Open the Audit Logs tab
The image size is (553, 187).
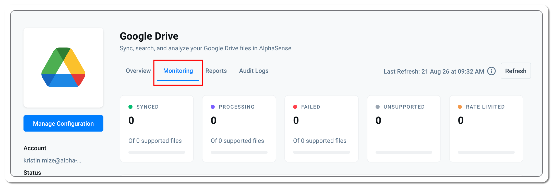click(x=254, y=71)
